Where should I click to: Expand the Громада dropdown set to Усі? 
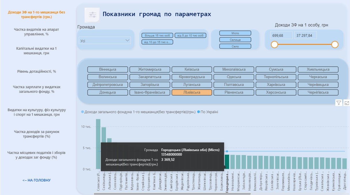[x=105, y=40]
